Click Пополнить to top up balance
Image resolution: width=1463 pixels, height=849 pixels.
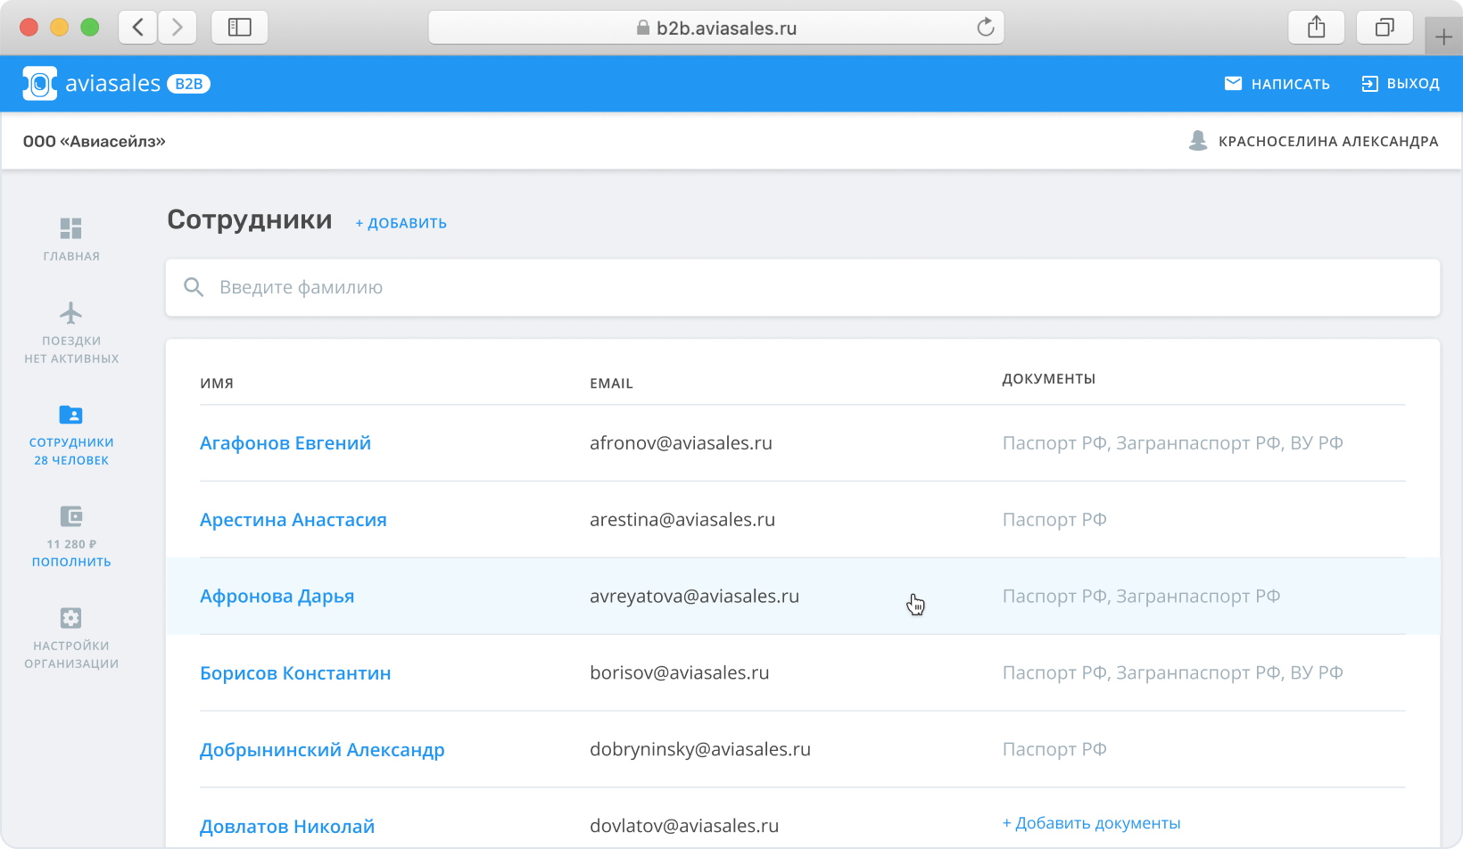pyautogui.click(x=71, y=562)
